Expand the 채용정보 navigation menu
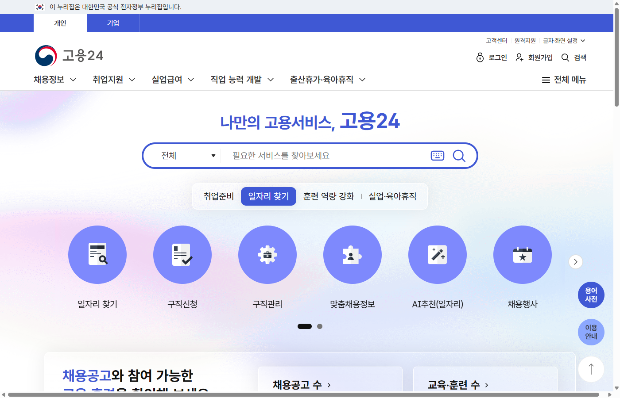This screenshot has width=620, height=398. 54,80
